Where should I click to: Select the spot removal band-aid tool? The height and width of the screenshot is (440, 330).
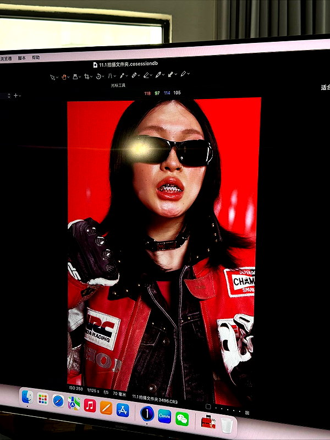[x=134, y=75]
